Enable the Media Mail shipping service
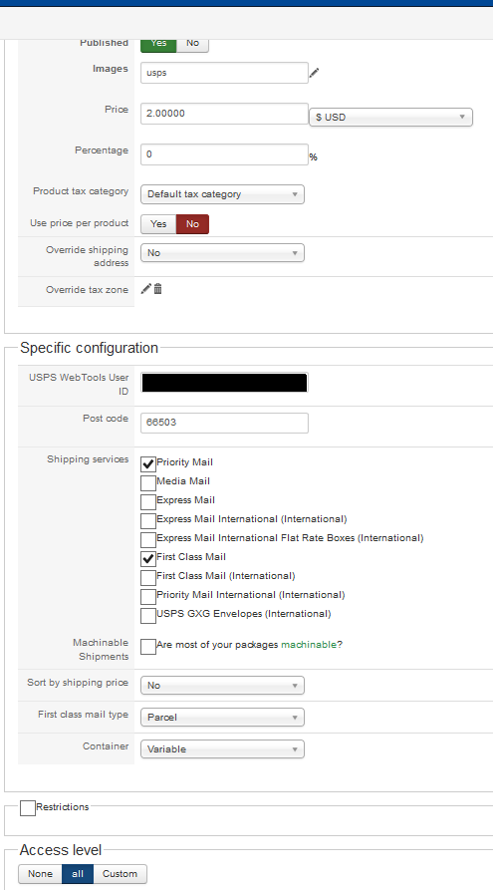The height and width of the screenshot is (890, 493). [148, 483]
